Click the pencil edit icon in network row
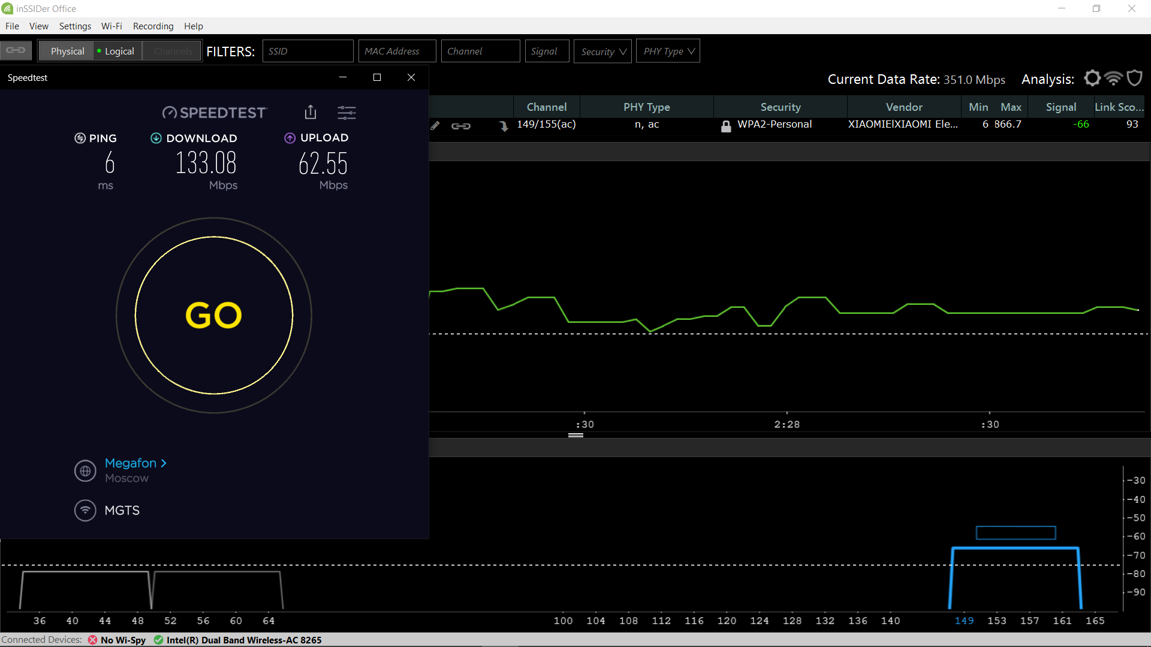1151x647 pixels. pos(435,125)
